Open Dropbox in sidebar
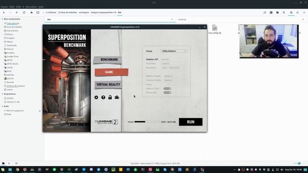This screenshot has width=308, height=173. pos(11,53)
